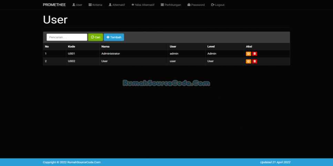Focus the Pencarian search field
This screenshot has height=166, width=333.
tap(67, 37)
